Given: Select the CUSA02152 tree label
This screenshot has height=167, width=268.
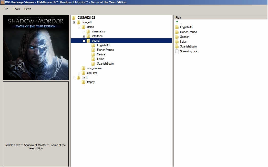Looking at the screenshot, I should pyautogui.click(x=86, y=18).
